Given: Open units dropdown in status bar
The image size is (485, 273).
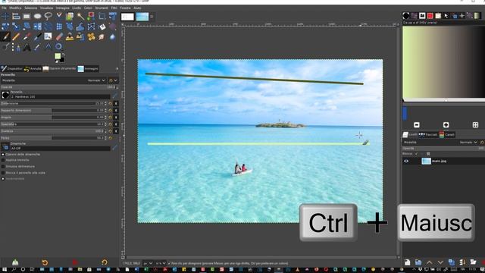Looking at the screenshot, I should [x=149, y=263].
